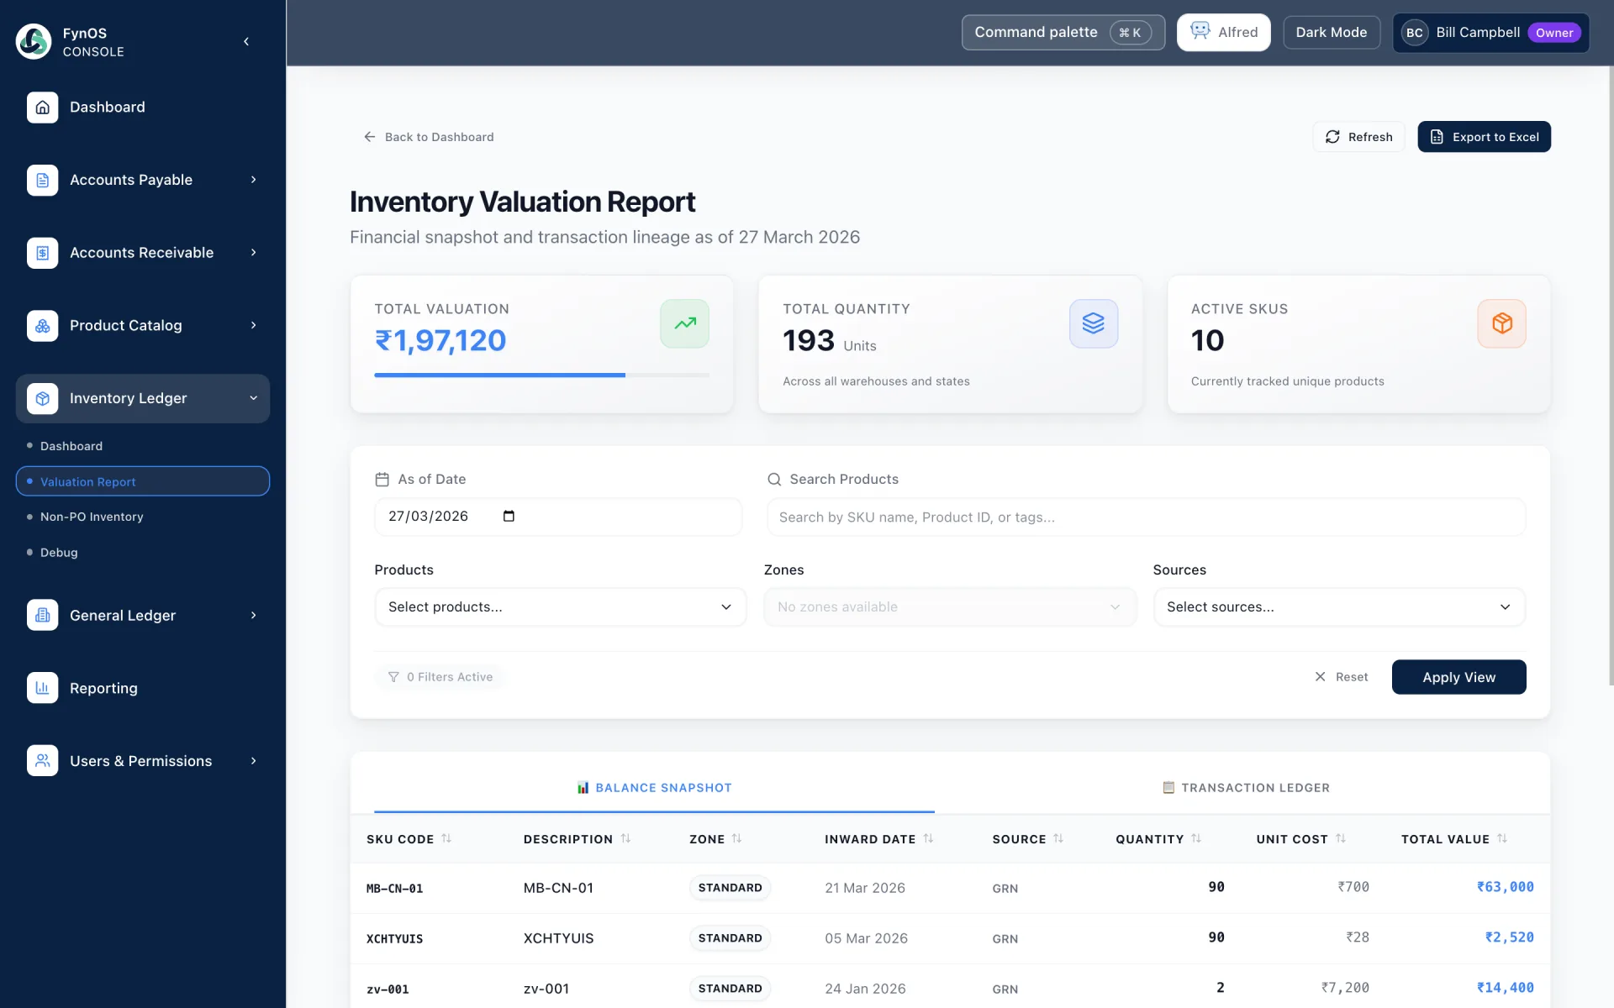Switch to Balance Snapshot tab
The width and height of the screenshot is (1614, 1008).
(654, 788)
